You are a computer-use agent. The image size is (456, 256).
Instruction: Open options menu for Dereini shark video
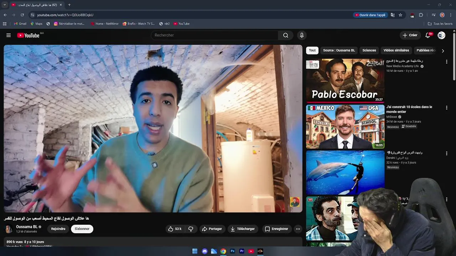click(x=446, y=154)
